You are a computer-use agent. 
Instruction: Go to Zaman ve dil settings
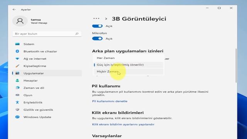(x=47, y=88)
